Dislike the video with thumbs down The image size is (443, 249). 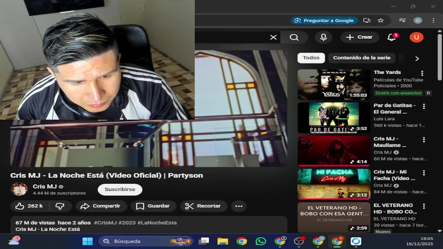point(60,206)
